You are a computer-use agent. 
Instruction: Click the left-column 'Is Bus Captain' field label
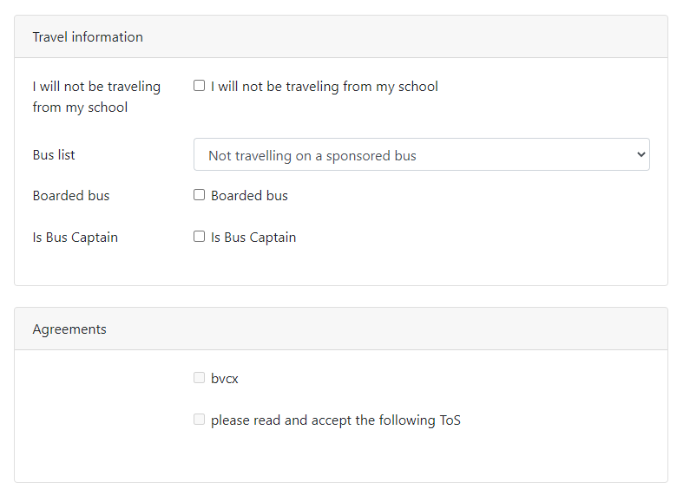click(x=76, y=238)
